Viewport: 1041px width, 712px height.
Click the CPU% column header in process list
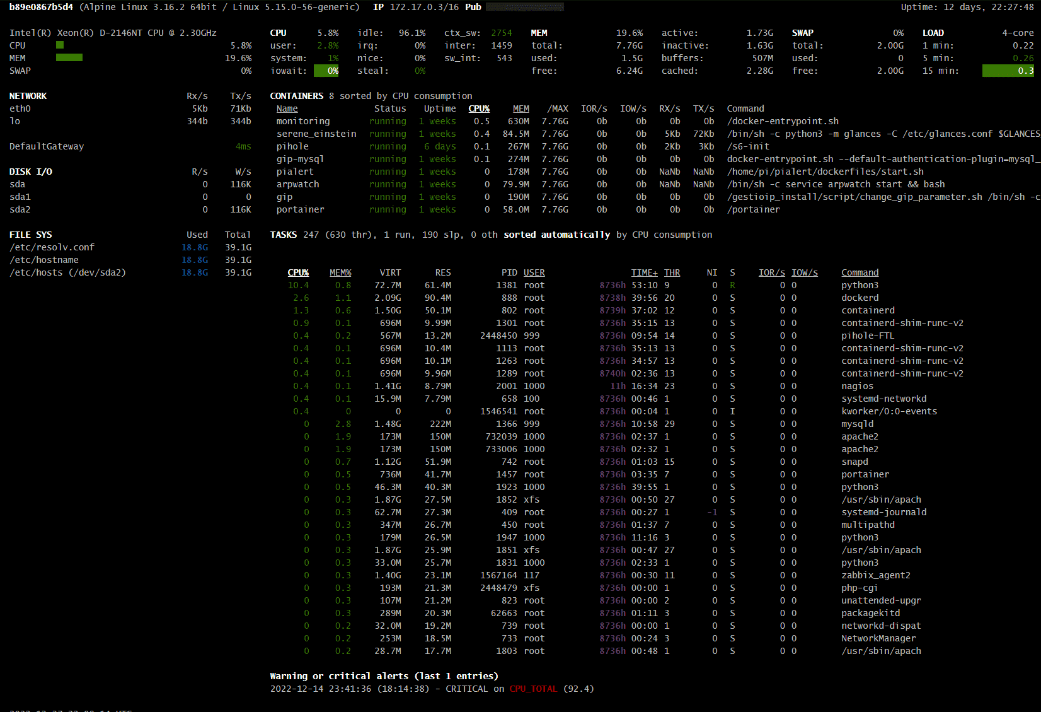(298, 272)
